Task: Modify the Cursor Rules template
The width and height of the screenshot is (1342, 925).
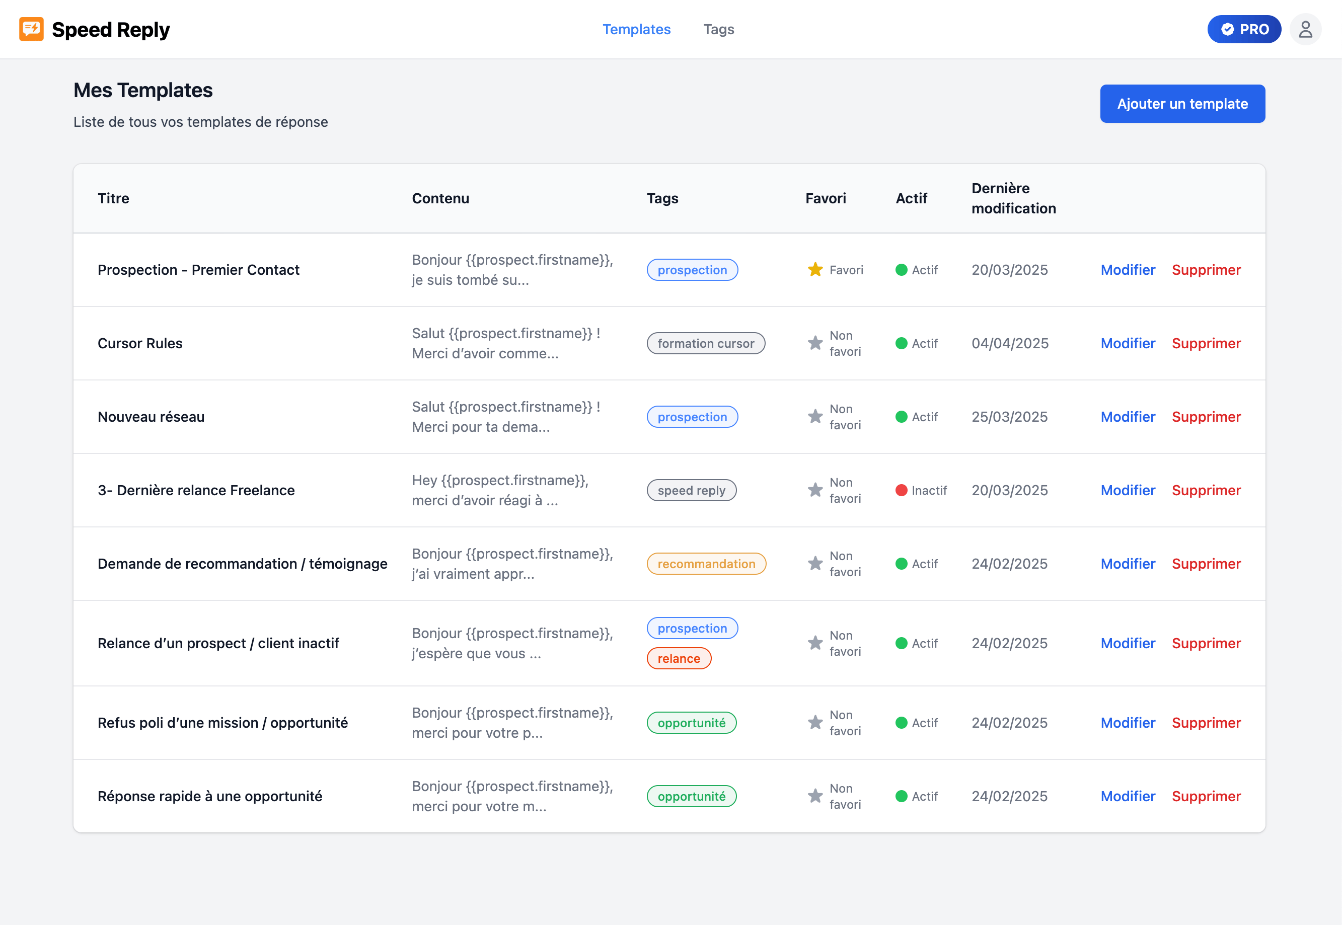Action: pyautogui.click(x=1128, y=343)
